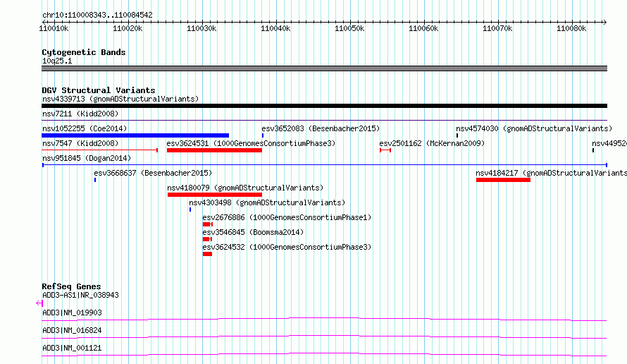
Task: Click the RefSeq Genes track title
Action: coord(71,286)
